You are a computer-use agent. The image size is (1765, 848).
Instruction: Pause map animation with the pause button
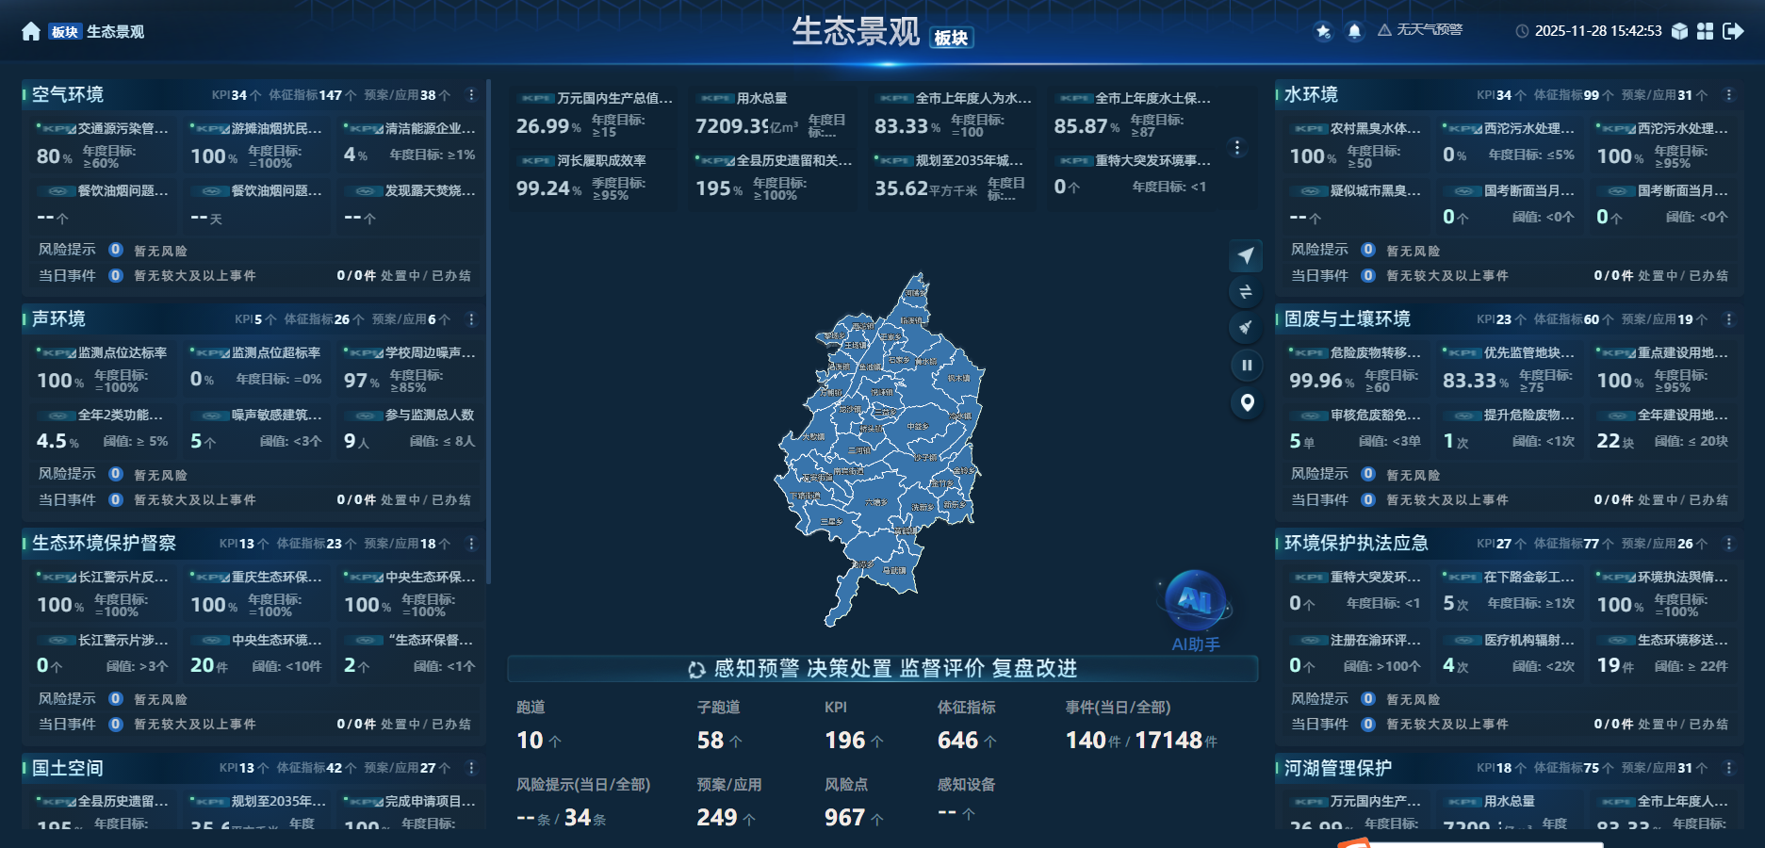click(x=1246, y=365)
